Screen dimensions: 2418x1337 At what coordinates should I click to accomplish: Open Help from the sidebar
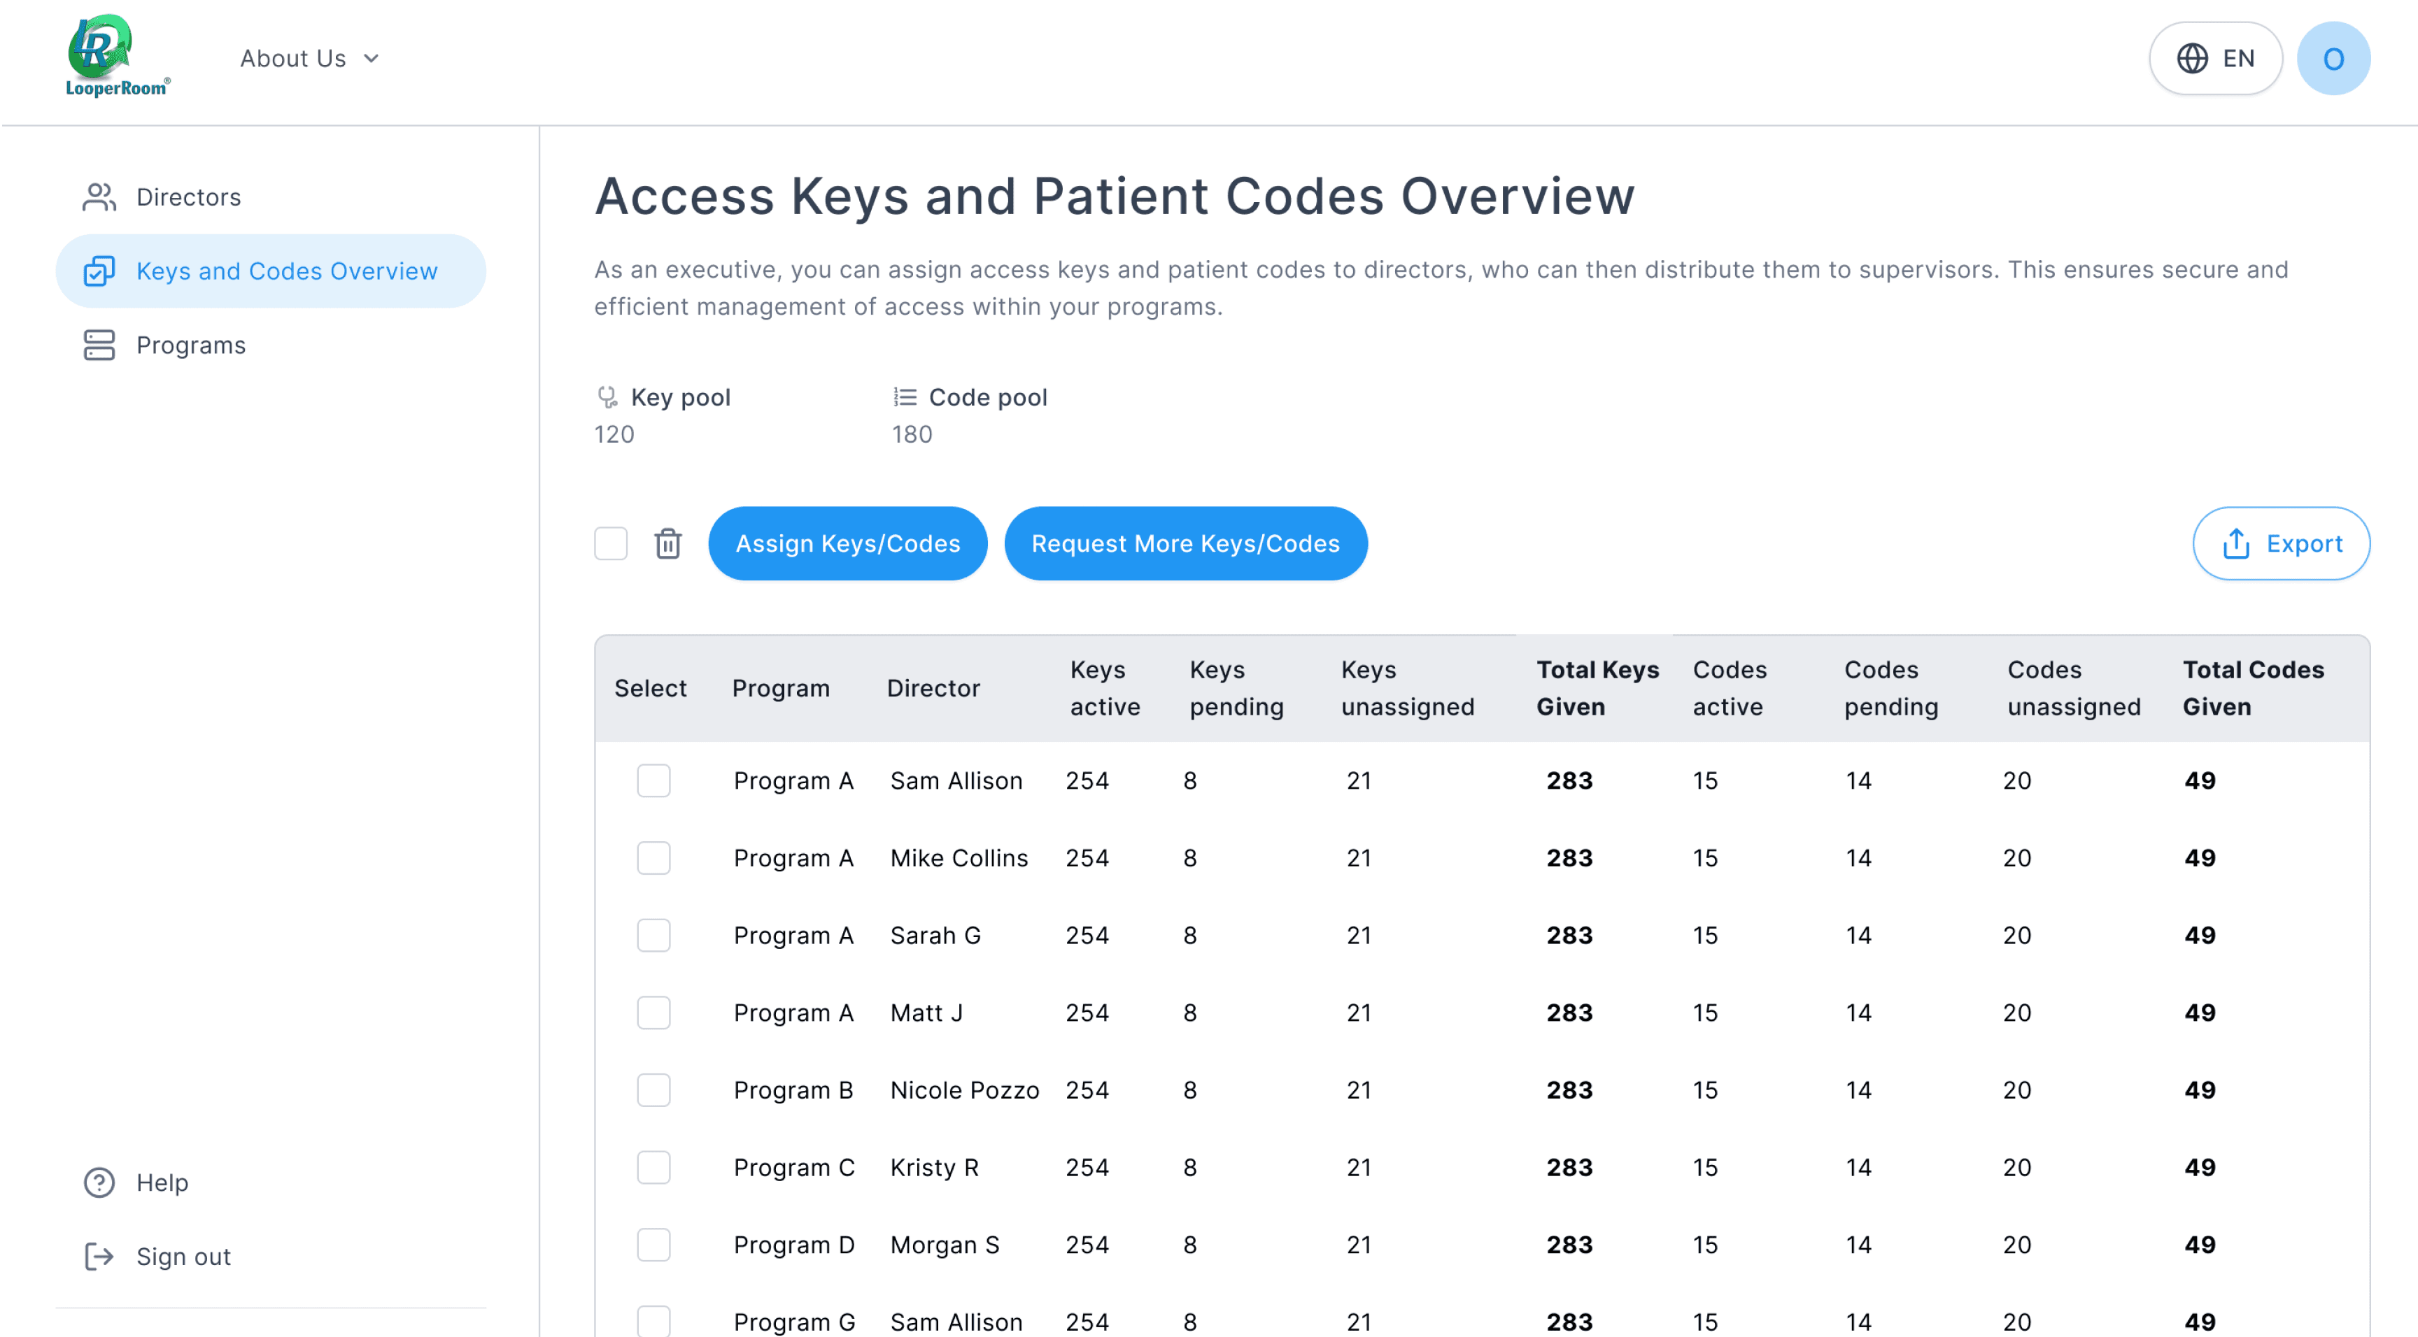pos(270,1182)
